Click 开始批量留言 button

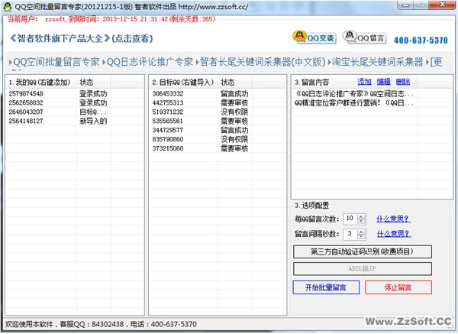point(326,287)
